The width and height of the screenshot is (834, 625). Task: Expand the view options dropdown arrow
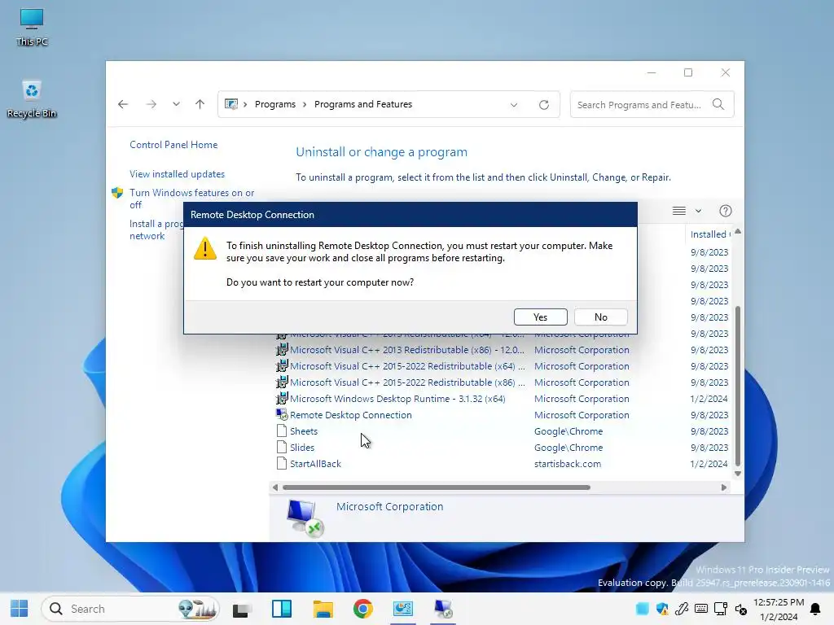[x=698, y=211]
